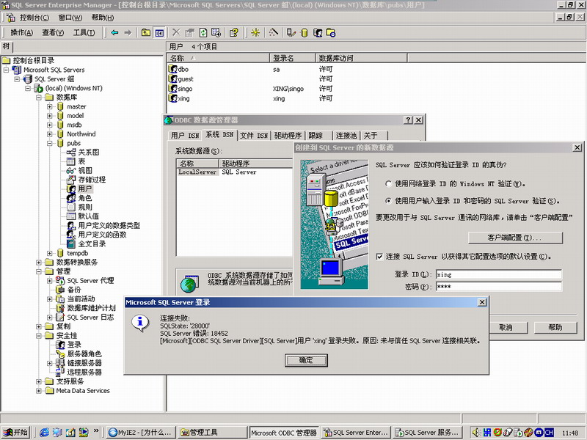Select the 角色 roles icon under pubs

coord(71,198)
